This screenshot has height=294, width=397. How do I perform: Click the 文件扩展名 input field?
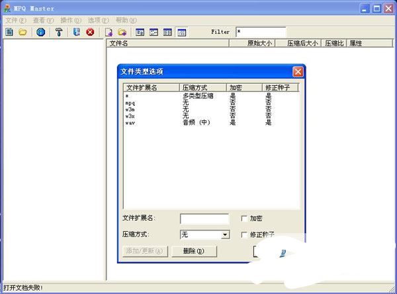pyautogui.click(x=204, y=219)
